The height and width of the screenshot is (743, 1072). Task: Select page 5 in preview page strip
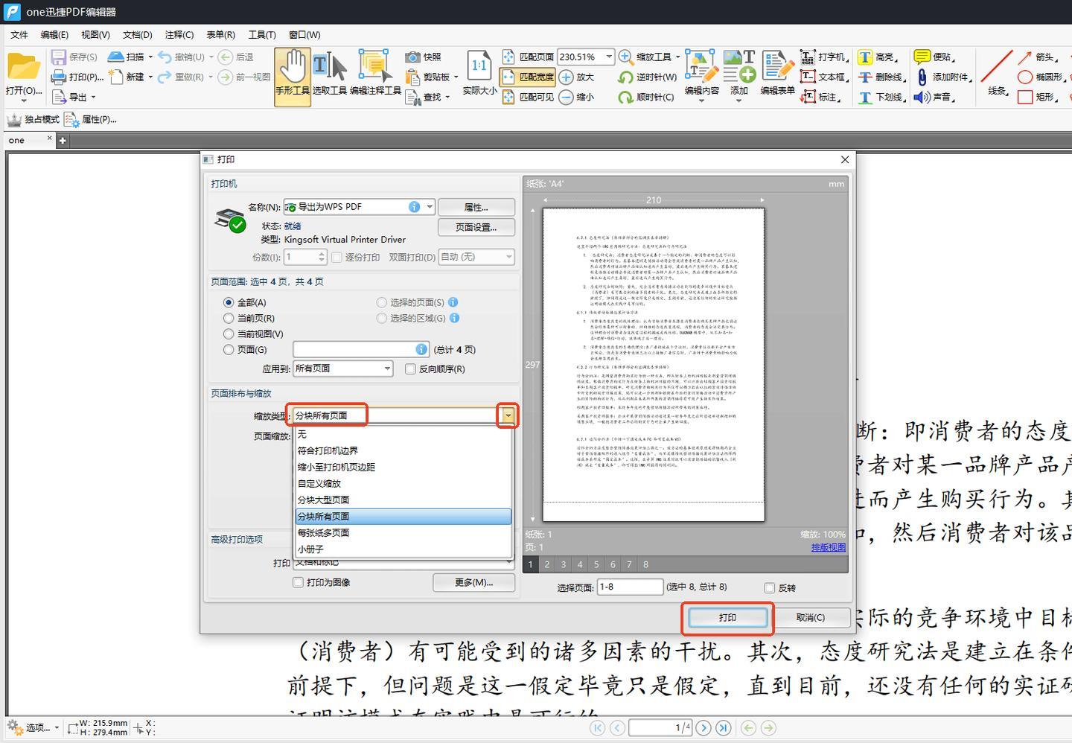pos(596,564)
